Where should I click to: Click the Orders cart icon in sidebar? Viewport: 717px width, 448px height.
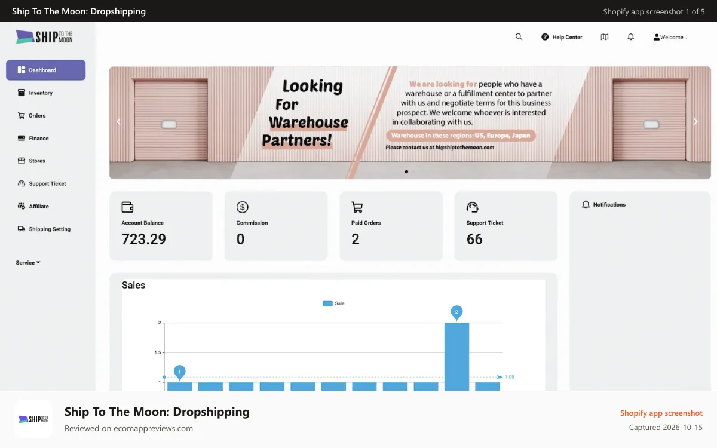pos(22,115)
